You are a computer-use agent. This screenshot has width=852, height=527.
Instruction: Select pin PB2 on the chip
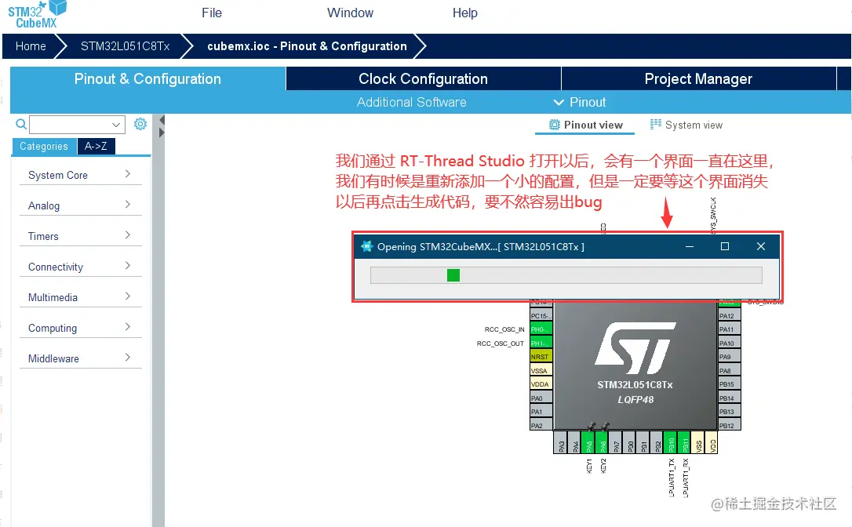coord(657,443)
